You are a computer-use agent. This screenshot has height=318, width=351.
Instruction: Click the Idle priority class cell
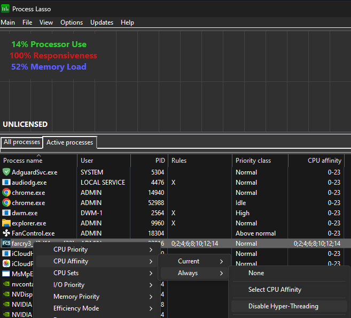click(x=240, y=203)
